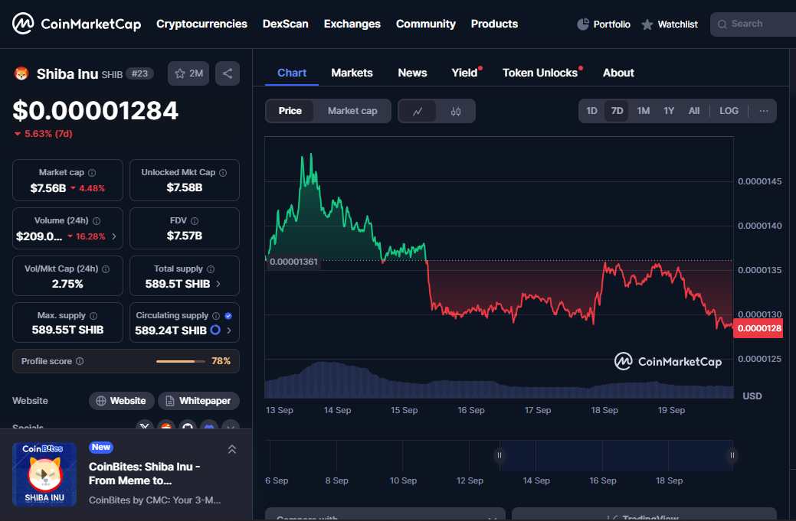Switch to the Token Unlocks tab
The image size is (796, 521).
click(x=540, y=73)
